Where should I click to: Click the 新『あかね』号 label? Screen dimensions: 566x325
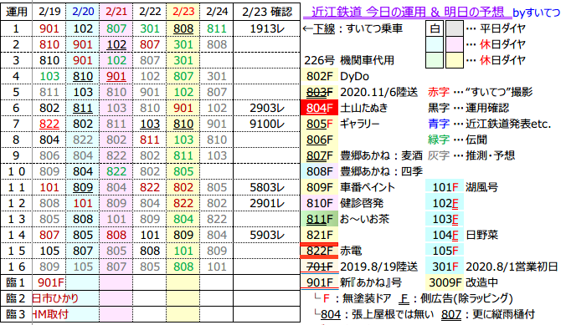pos(371,282)
